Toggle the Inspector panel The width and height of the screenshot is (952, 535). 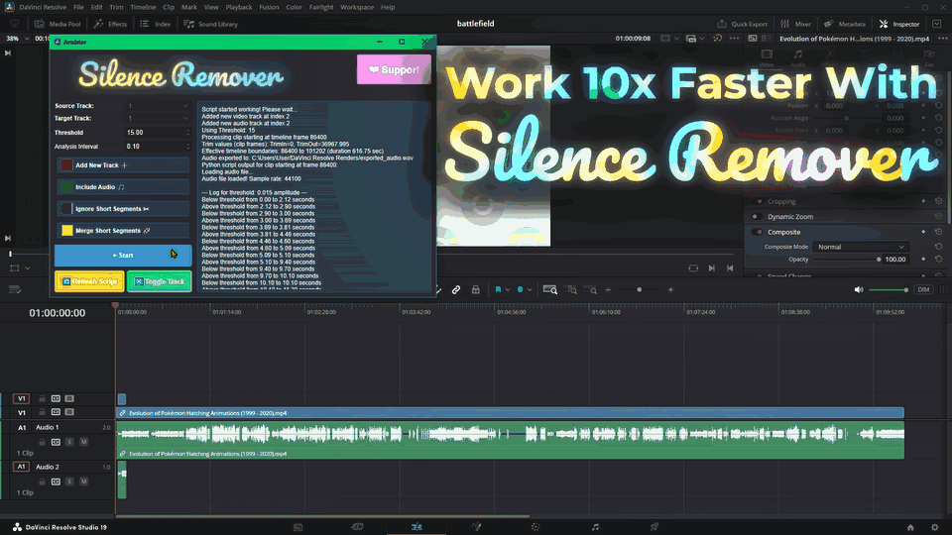click(x=899, y=24)
